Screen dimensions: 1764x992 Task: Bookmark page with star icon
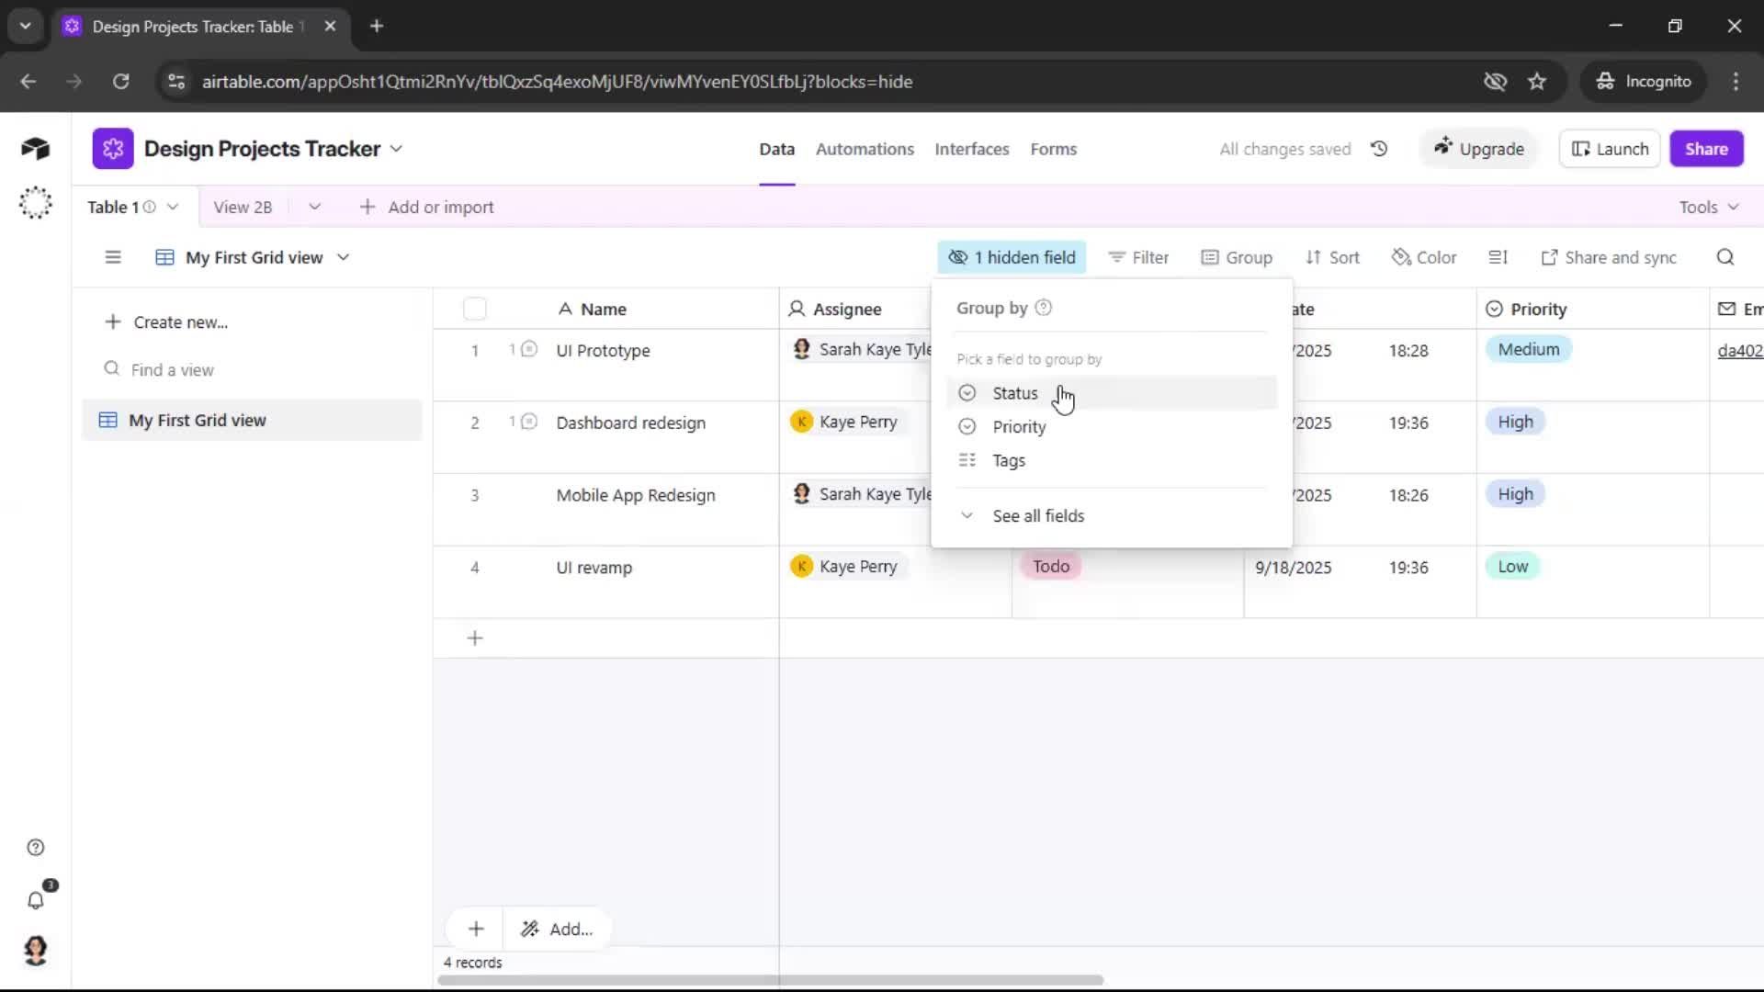click(1536, 82)
